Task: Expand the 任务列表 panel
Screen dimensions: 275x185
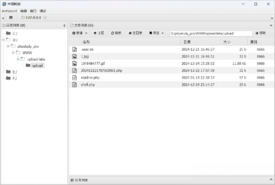Action: tap(271, 180)
